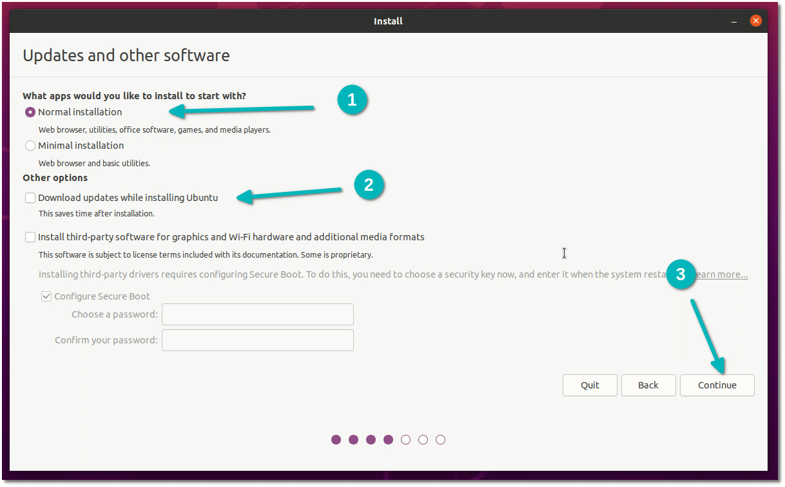This screenshot has height=487, width=785.
Task: Minimize the Install window
Action: click(x=734, y=21)
